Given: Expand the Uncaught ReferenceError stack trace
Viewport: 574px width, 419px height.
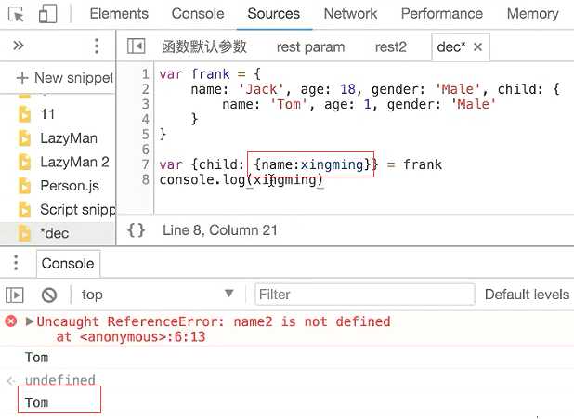Looking at the screenshot, I should 30,321.
